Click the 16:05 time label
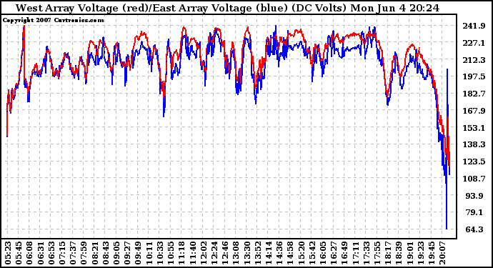 point(323,253)
